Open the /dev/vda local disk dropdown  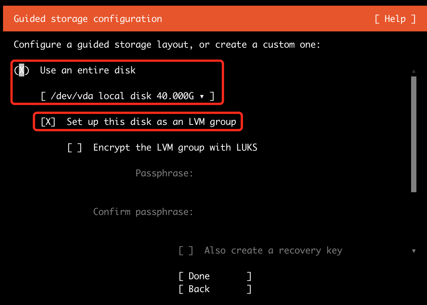pos(128,96)
